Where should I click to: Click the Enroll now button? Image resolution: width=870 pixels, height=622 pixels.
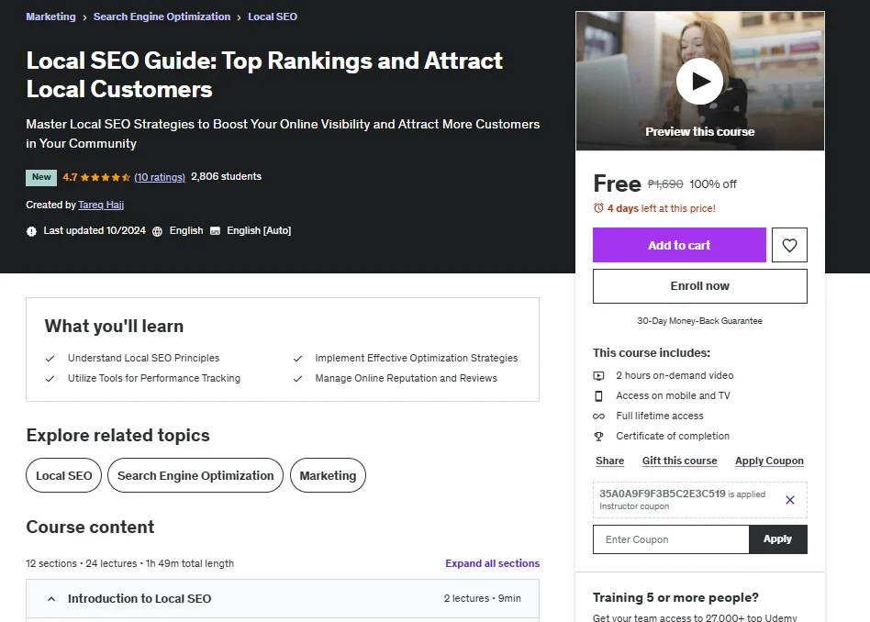click(x=699, y=285)
